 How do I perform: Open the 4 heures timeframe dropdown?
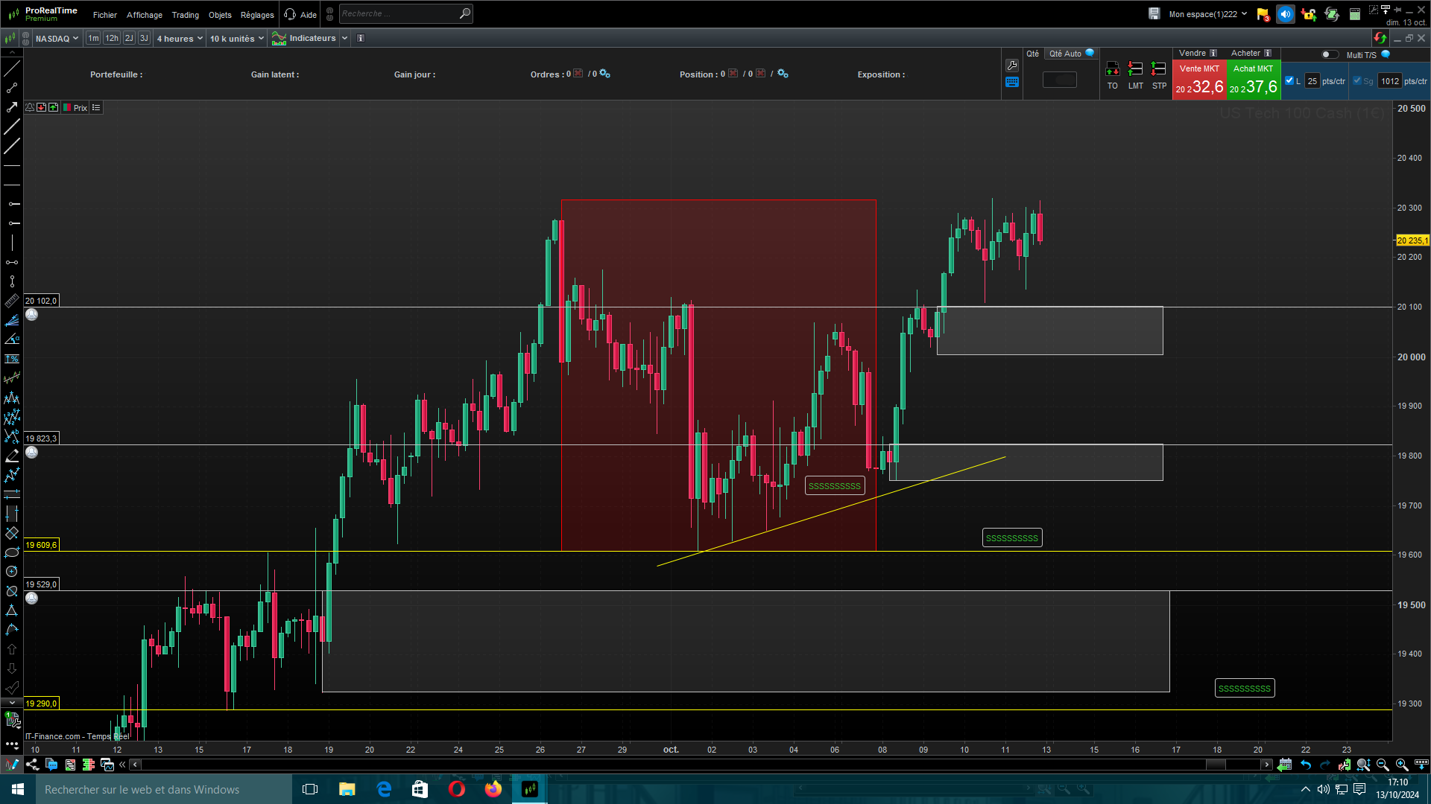coord(179,39)
